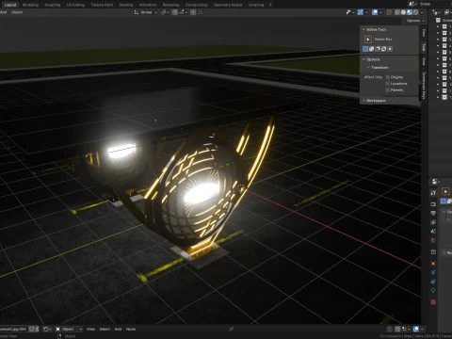Open the Options dropdown in viewport header

415,21
